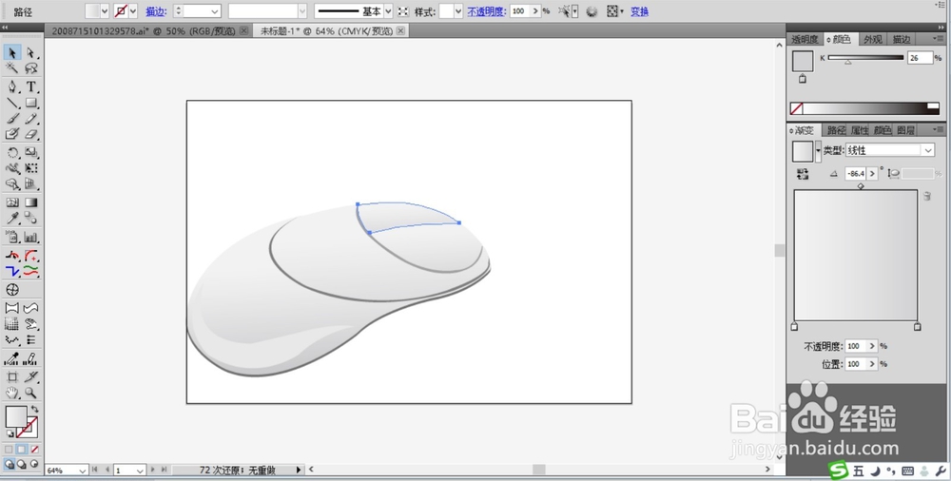The width and height of the screenshot is (951, 481).
Task: Click the reverse gradient icon
Action: tap(803, 174)
